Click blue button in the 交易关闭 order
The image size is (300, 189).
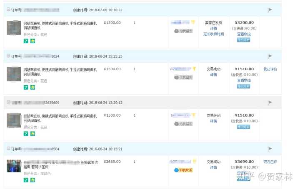pos(244,127)
